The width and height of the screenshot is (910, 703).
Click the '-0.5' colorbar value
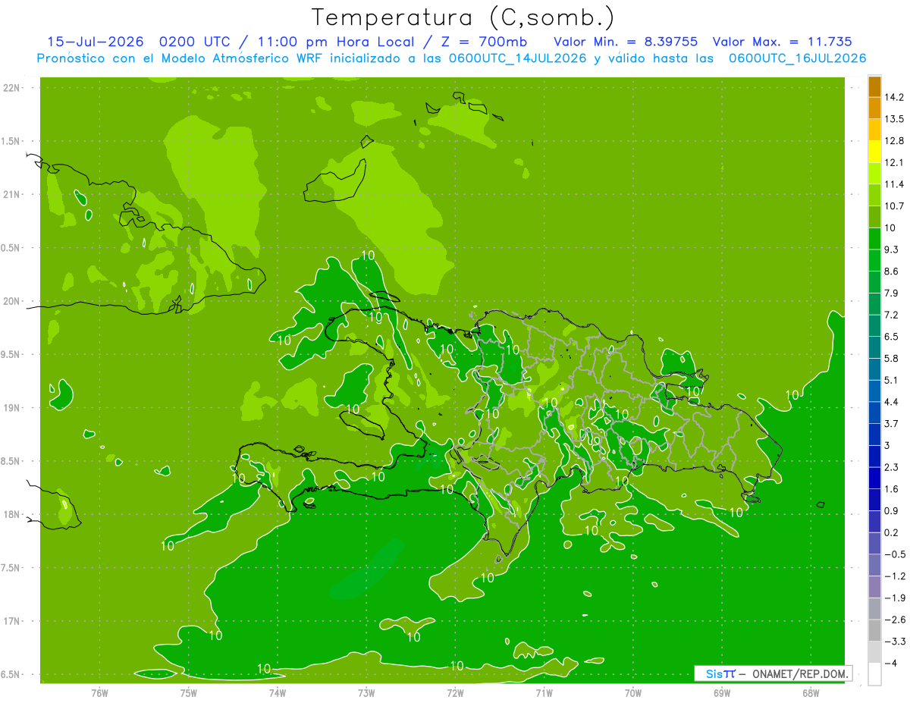point(894,554)
